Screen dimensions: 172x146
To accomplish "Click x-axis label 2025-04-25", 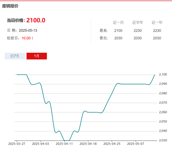I will click(112, 144).
